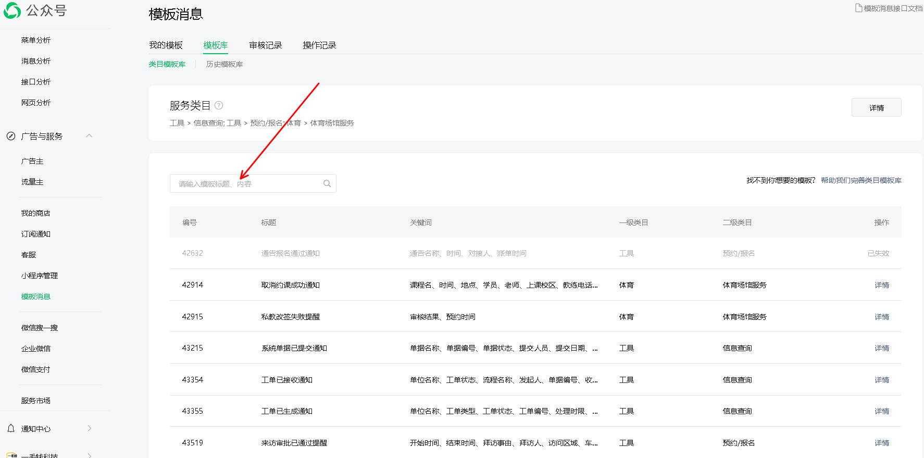Click keywords cell 审核结果、预约时间
924x458 pixels.
point(443,317)
